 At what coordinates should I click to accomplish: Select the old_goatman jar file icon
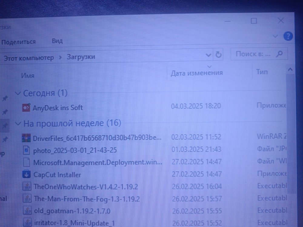tap(28, 211)
